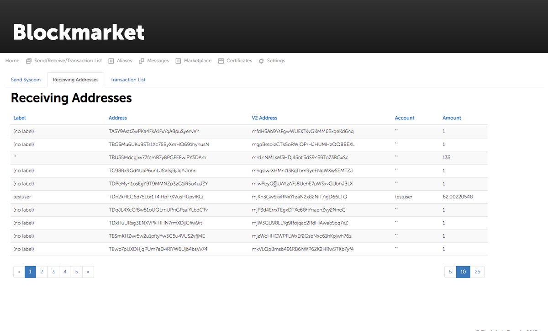This screenshot has width=548, height=331.
Task: Select the Receiving Addresses tab
Action: 75,80
